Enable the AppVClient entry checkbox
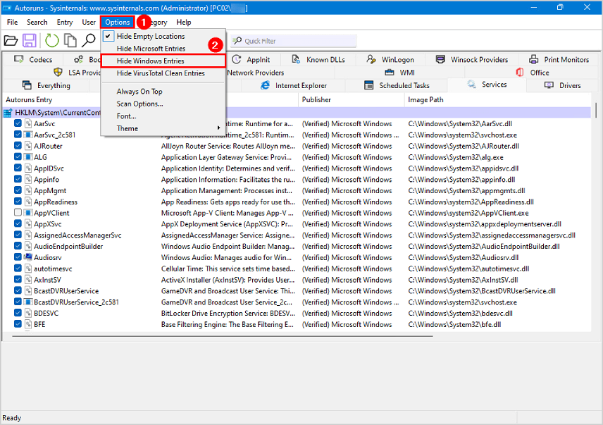This screenshot has height=425, width=603. coord(18,213)
